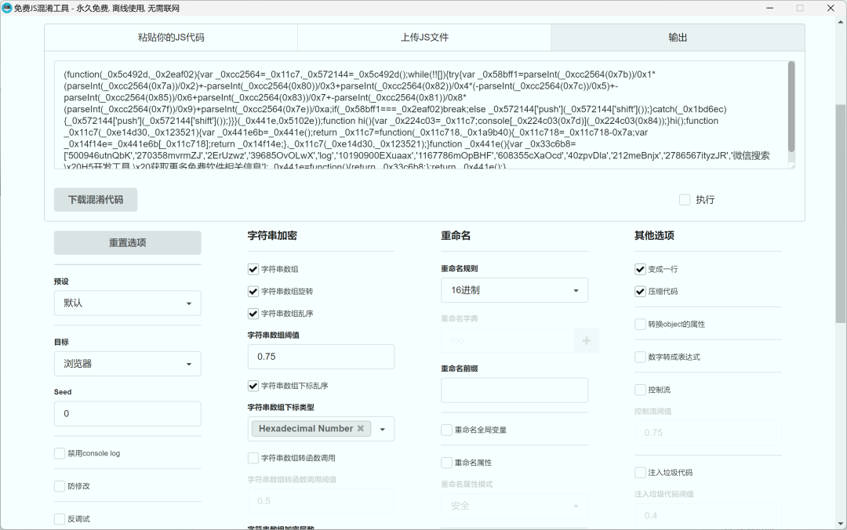Close the JS混淆工具 window
This screenshot has width=847, height=530.
tap(831, 8)
